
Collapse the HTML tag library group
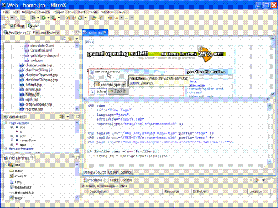(x=6, y=165)
